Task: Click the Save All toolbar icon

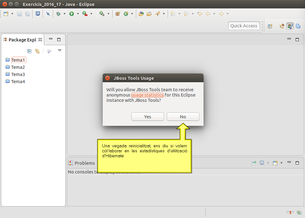Action: (x=27, y=14)
